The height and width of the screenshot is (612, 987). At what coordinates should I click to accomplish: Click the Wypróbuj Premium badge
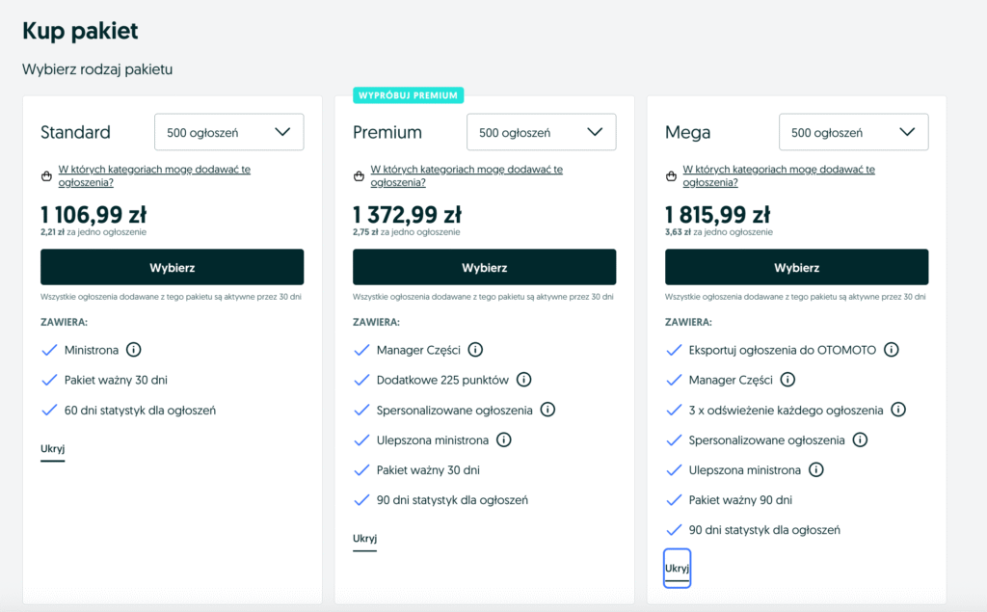pyautogui.click(x=409, y=95)
